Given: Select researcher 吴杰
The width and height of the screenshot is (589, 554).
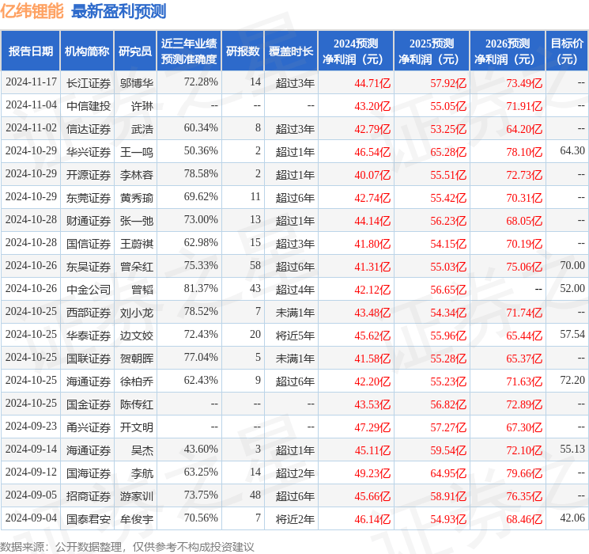Looking at the screenshot, I should pos(142,450).
